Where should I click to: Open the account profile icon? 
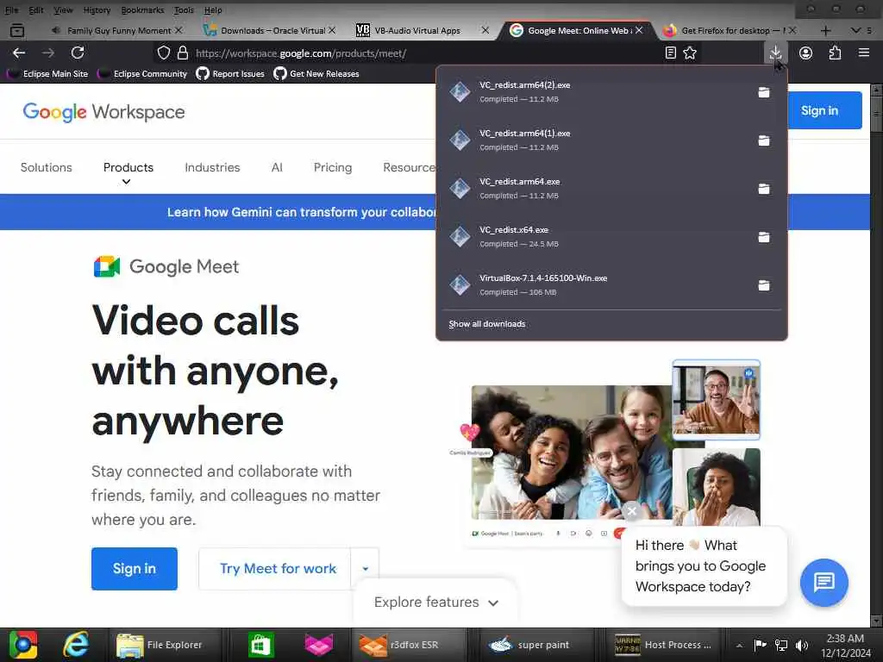806,53
